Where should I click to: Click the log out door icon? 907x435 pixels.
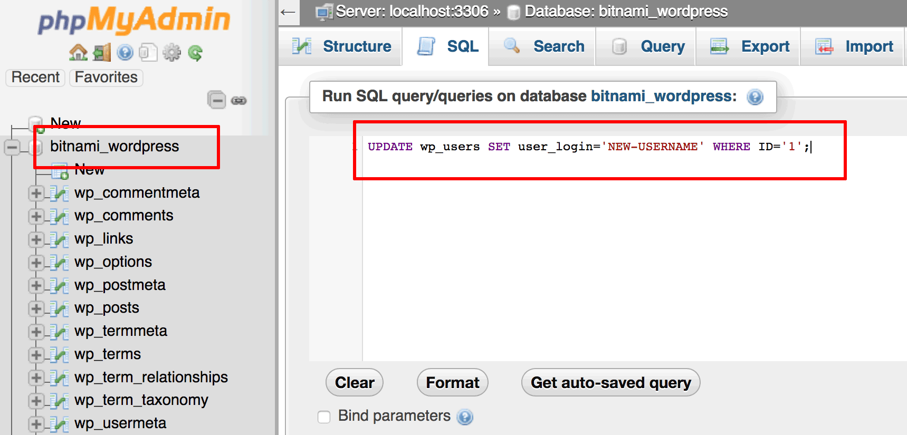click(102, 53)
